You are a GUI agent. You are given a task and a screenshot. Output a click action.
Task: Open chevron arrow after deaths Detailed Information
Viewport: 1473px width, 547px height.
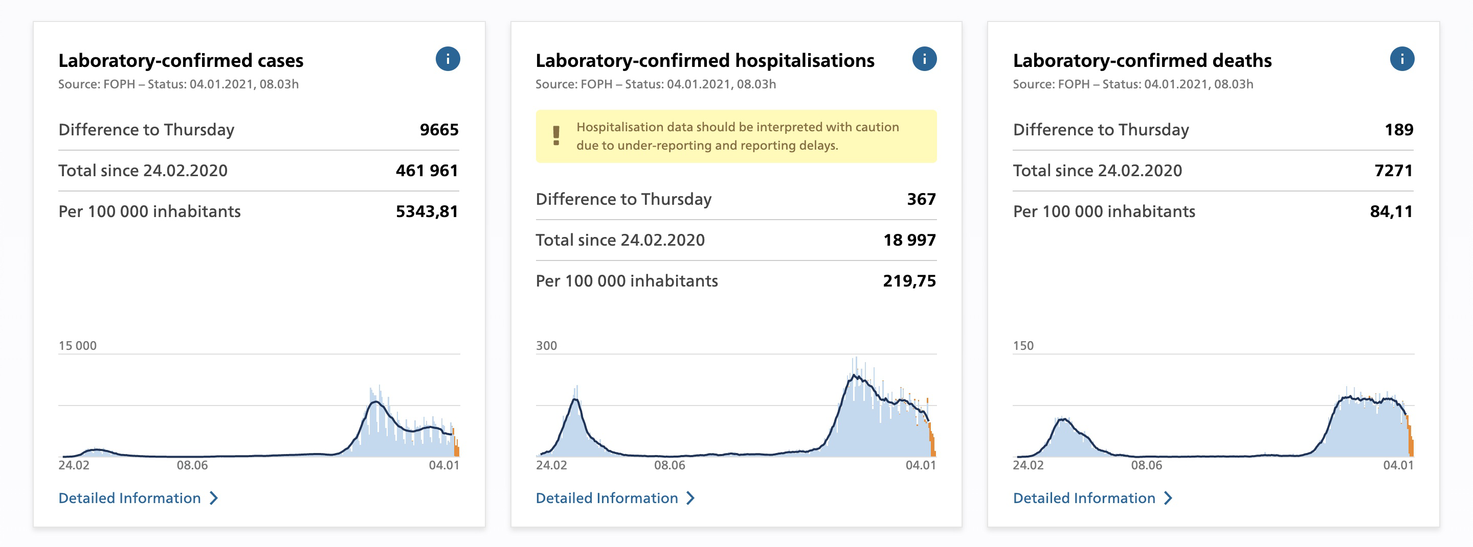[1168, 498]
